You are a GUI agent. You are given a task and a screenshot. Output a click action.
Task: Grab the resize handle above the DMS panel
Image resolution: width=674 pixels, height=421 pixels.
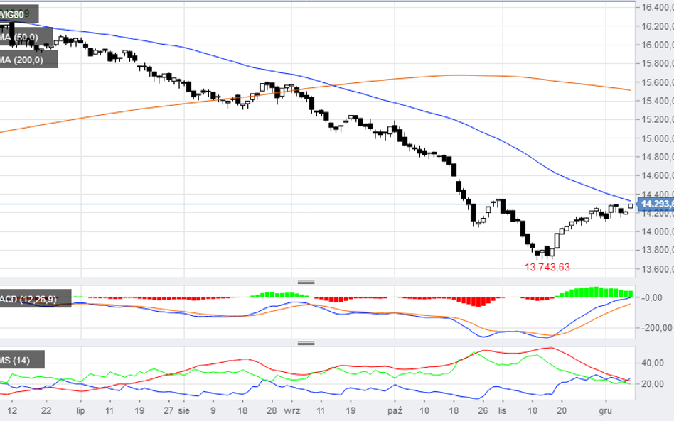point(306,343)
